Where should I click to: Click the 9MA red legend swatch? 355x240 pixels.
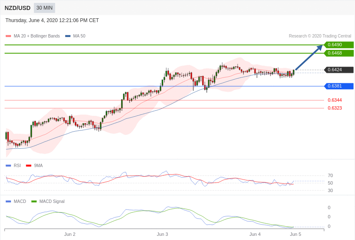29,166
